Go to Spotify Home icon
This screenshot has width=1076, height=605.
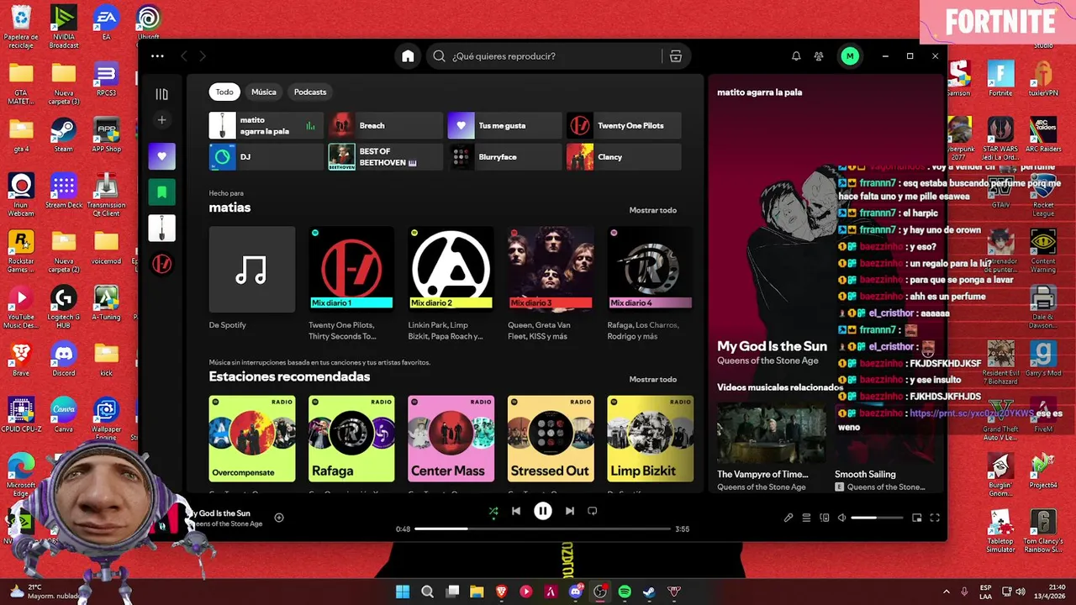tap(408, 56)
